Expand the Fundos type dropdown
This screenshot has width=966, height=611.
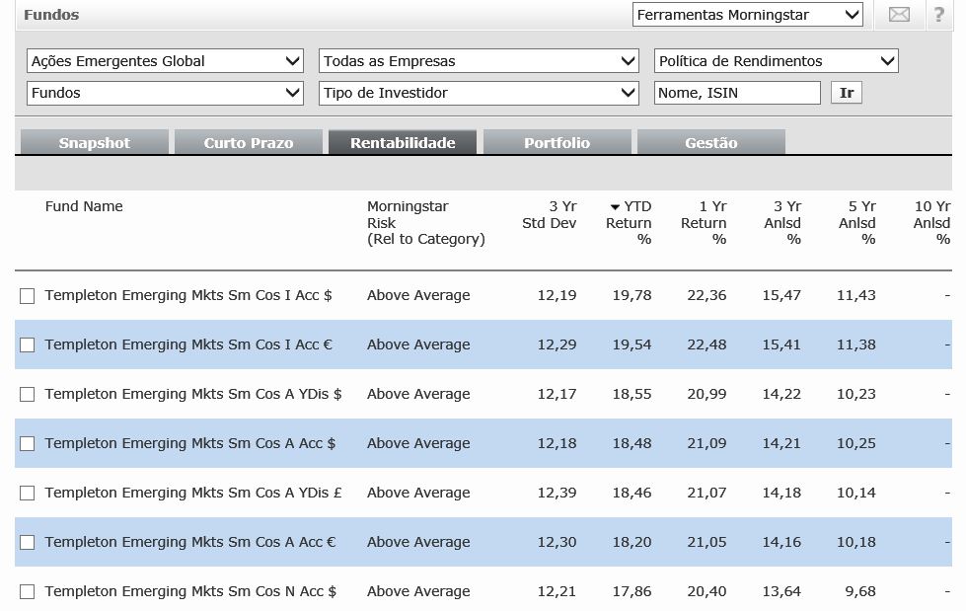(165, 93)
